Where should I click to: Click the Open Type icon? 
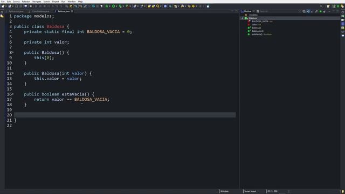click(x=149, y=6)
